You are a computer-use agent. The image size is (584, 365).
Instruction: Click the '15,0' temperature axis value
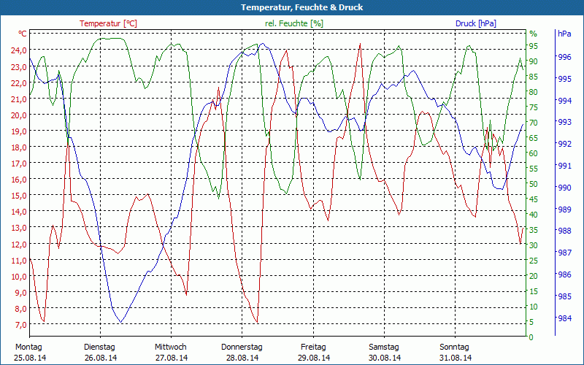[x=18, y=195]
